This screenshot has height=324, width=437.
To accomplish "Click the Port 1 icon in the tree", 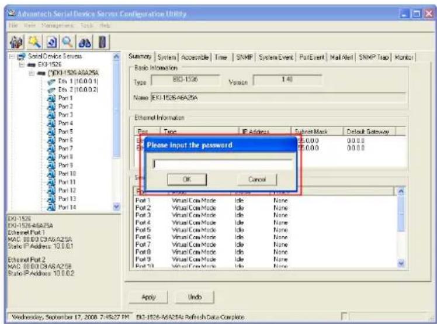I will pos(51,98).
